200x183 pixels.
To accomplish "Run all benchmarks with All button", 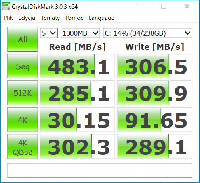I will [23, 39].
